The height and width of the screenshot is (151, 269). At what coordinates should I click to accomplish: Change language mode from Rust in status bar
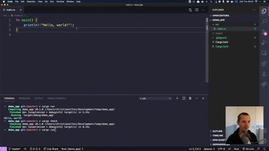click(x=236, y=149)
